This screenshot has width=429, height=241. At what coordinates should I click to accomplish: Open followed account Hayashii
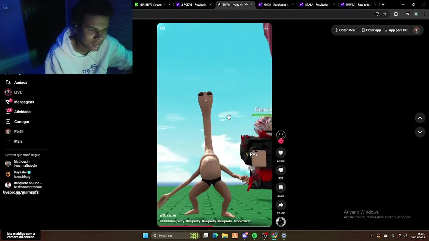coord(22,174)
